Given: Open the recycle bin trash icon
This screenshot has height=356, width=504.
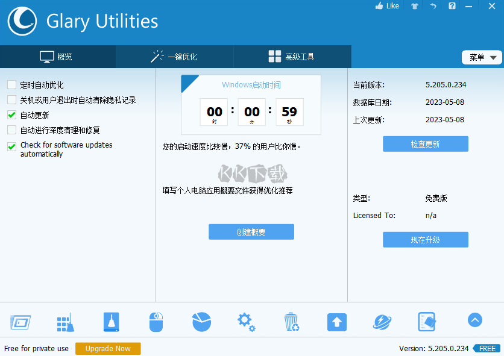Looking at the screenshot, I should (x=292, y=322).
